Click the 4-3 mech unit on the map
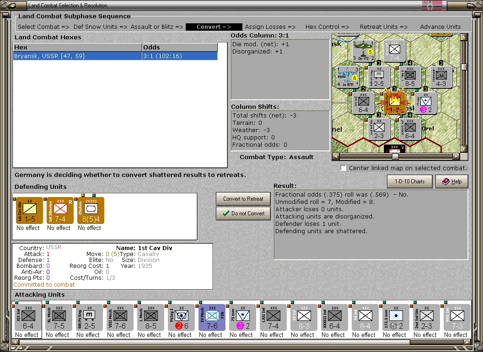Image resolution: width=483 pixels, height=352 pixels. point(441,77)
